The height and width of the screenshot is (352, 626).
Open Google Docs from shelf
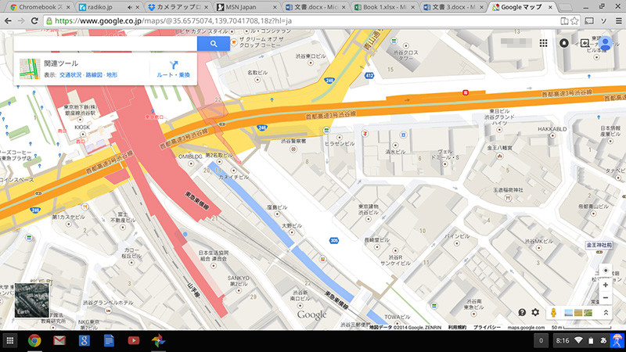(x=109, y=340)
